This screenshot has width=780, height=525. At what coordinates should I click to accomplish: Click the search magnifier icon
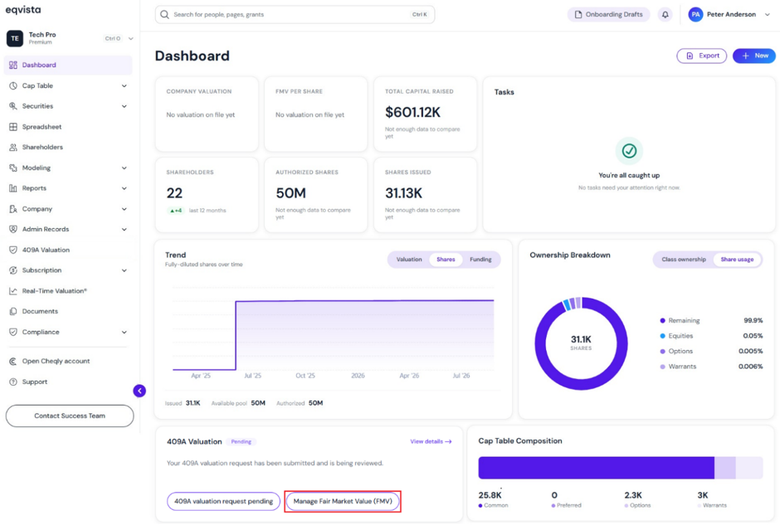coord(164,14)
